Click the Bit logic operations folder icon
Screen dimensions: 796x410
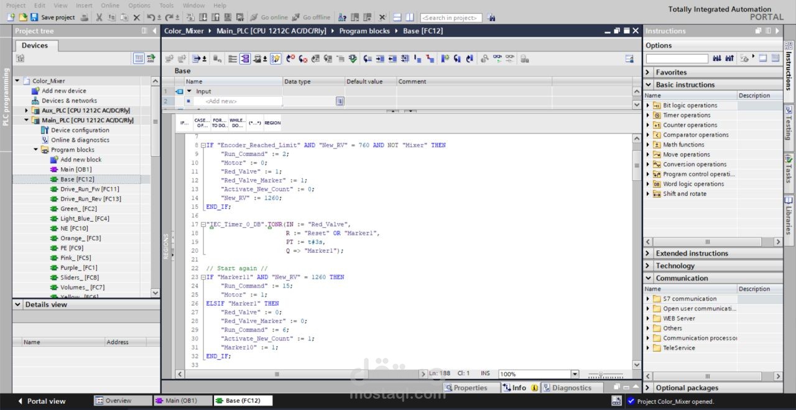tap(657, 106)
